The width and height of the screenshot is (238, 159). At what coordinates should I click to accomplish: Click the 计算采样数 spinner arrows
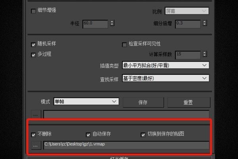pyautogui.click(x=205, y=54)
